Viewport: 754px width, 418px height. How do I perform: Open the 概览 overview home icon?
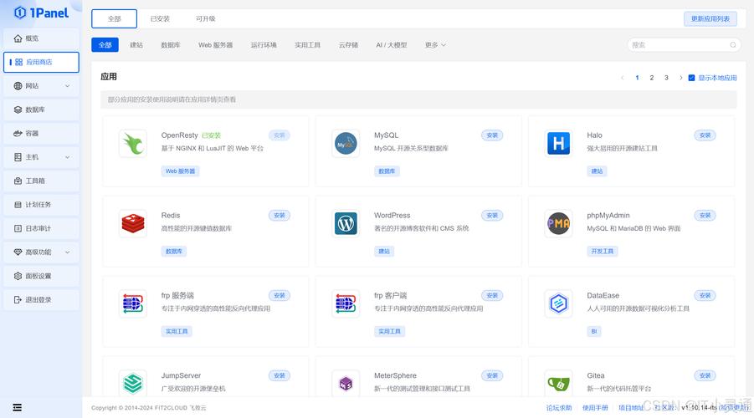click(x=18, y=38)
